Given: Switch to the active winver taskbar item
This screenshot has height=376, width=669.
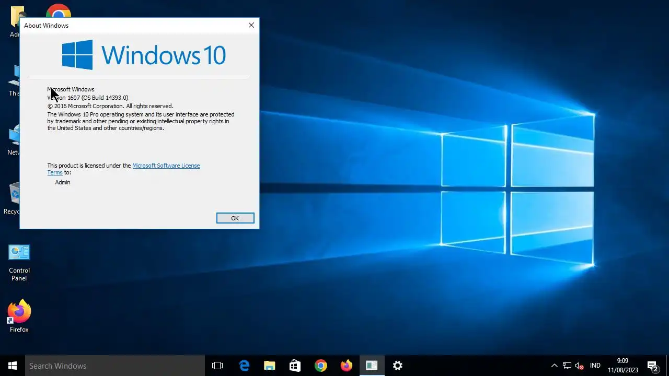Looking at the screenshot, I should pyautogui.click(x=372, y=366).
